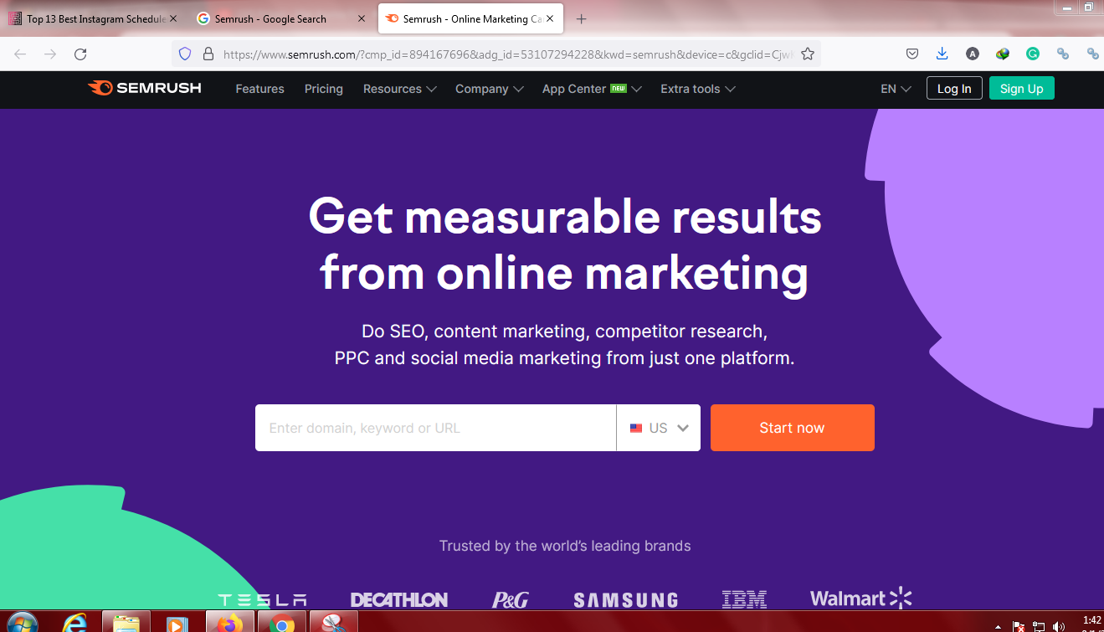Open the tracking protection shield icon

186,54
